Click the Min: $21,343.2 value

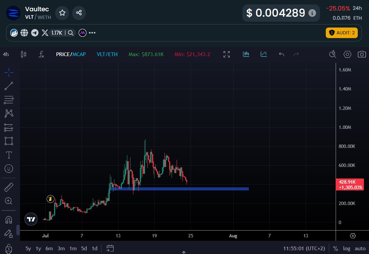click(x=192, y=54)
